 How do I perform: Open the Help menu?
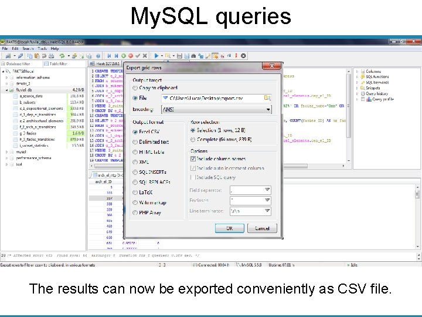tap(55, 49)
